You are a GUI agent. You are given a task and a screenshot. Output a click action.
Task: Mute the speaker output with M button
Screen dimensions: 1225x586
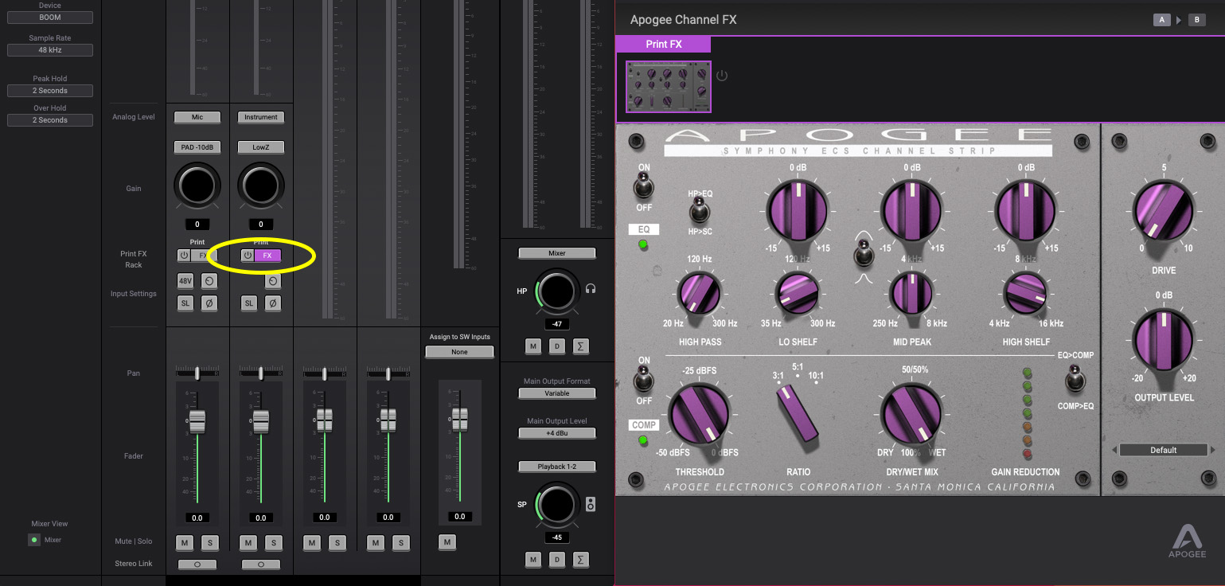pos(533,560)
